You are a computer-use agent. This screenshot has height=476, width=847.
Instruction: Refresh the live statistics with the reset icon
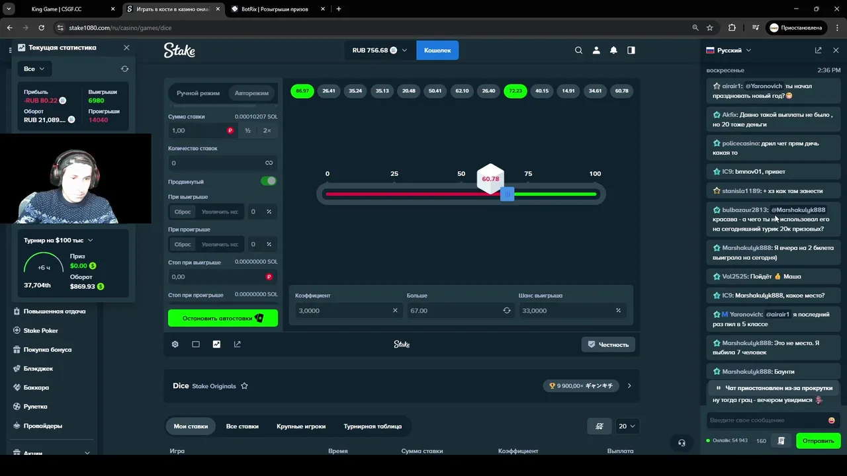(124, 69)
